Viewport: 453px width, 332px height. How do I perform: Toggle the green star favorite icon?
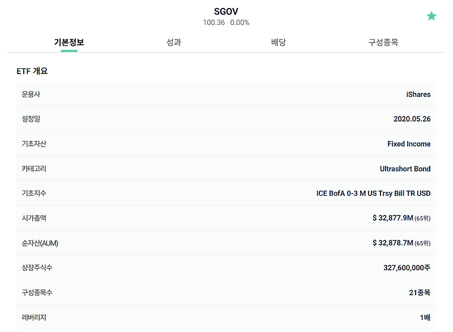click(431, 16)
